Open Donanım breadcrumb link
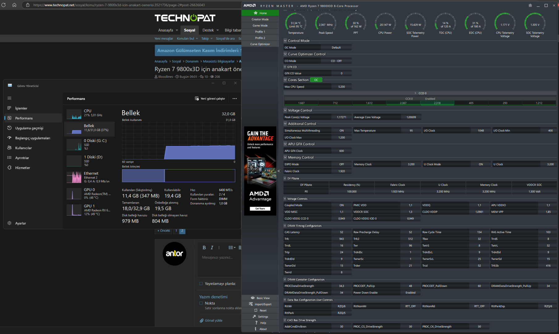The width and height of the screenshot is (559, 334). click(192, 61)
